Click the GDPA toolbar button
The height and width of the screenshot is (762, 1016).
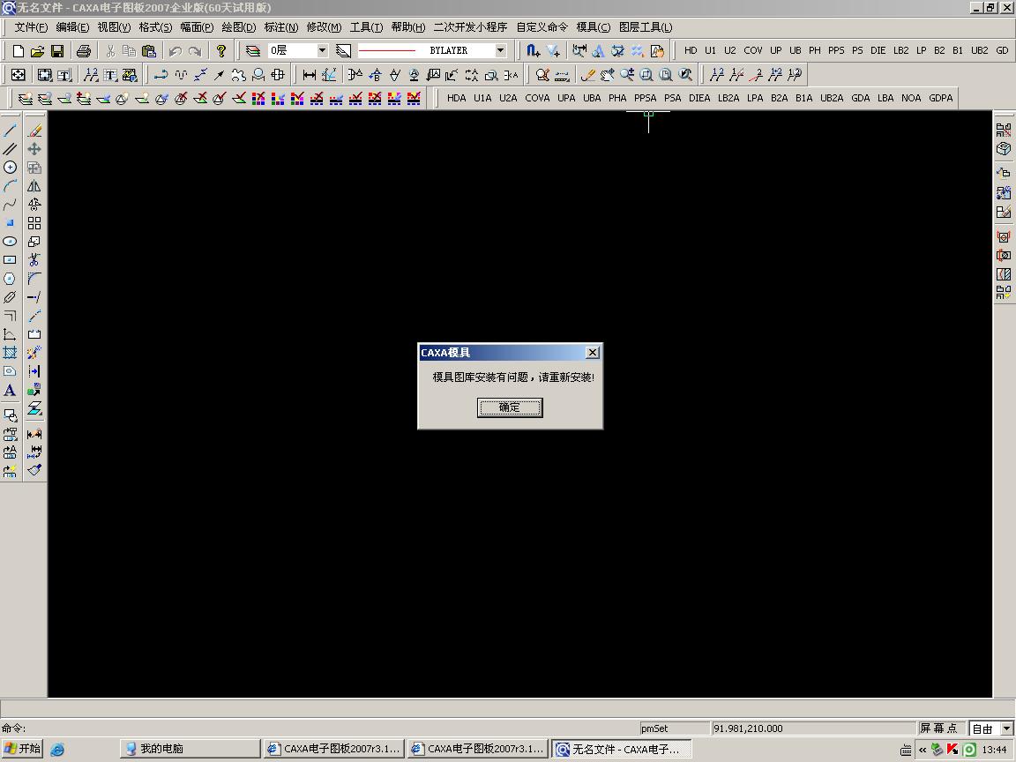click(x=941, y=99)
